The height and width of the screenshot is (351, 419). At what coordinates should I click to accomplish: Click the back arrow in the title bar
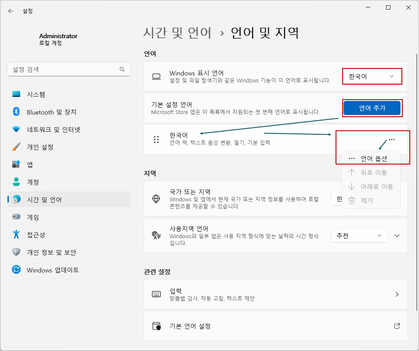pos(11,11)
